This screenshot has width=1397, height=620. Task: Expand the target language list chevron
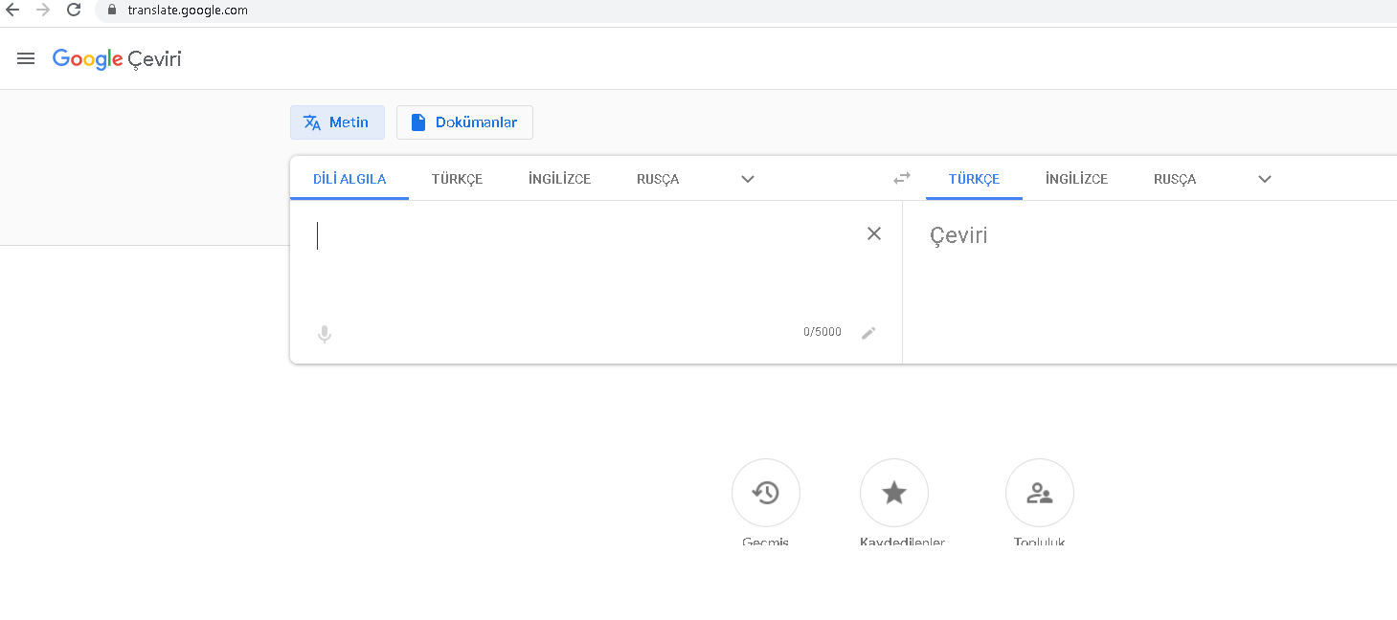point(1265,179)
